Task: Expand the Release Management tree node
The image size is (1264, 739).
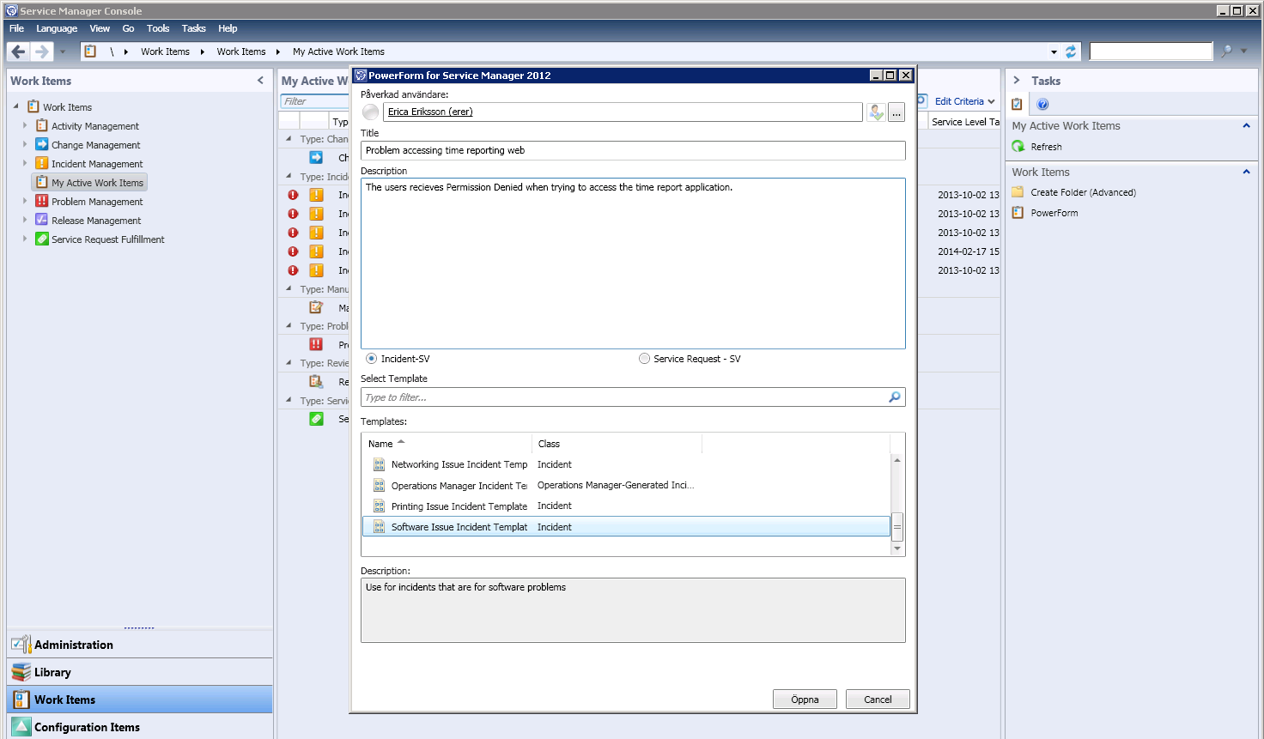Action: 25,220
